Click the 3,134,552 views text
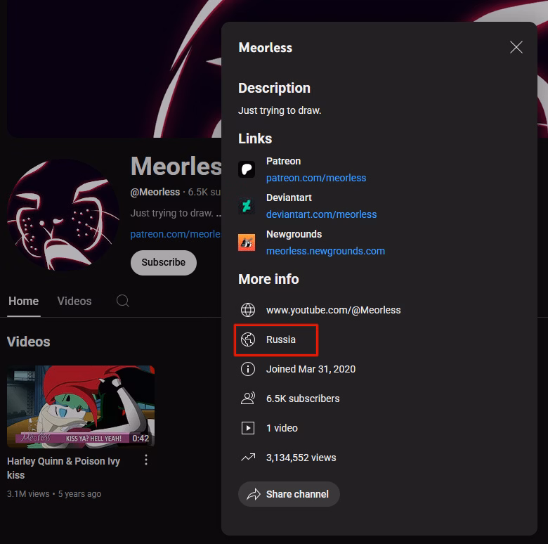 301,458
